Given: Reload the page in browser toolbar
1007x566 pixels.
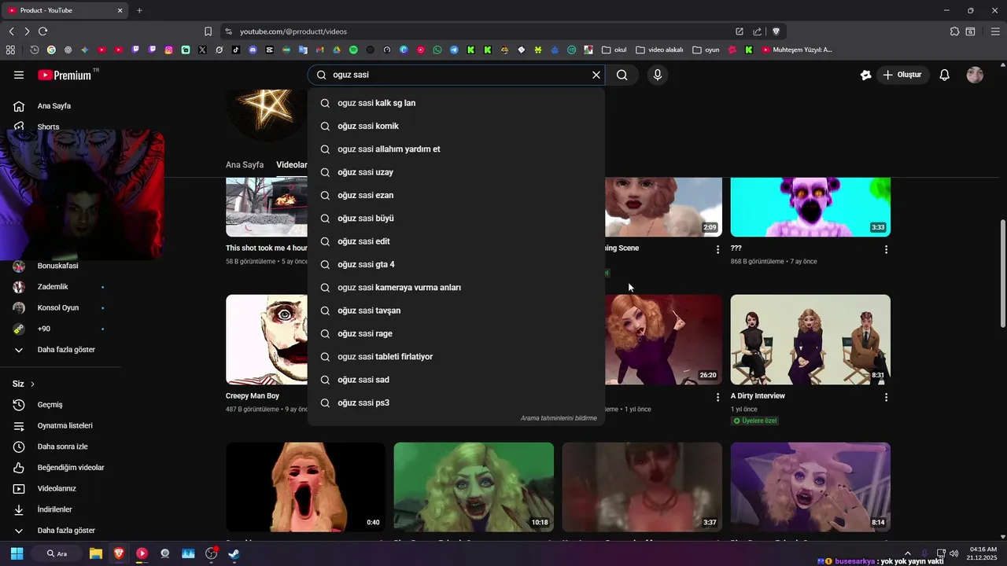Looking at the screenshot, I should pos(42,31).
